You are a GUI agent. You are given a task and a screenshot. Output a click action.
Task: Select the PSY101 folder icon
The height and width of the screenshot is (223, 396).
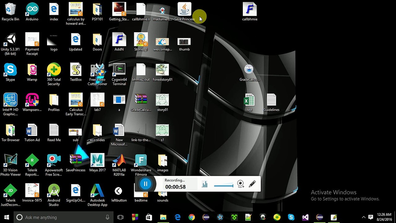point(97,12)
